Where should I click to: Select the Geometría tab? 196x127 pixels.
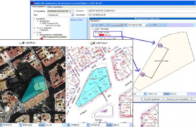point(95,21)
